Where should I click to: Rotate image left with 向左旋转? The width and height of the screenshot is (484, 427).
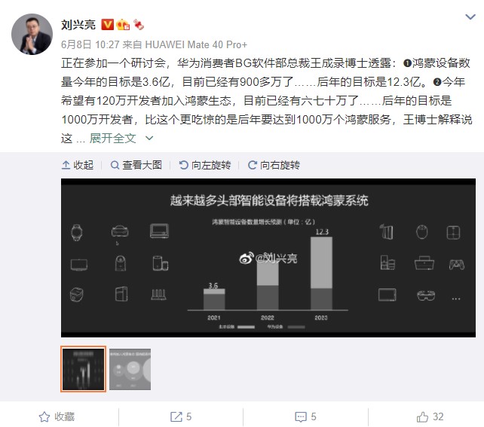(x=205, y=165)
